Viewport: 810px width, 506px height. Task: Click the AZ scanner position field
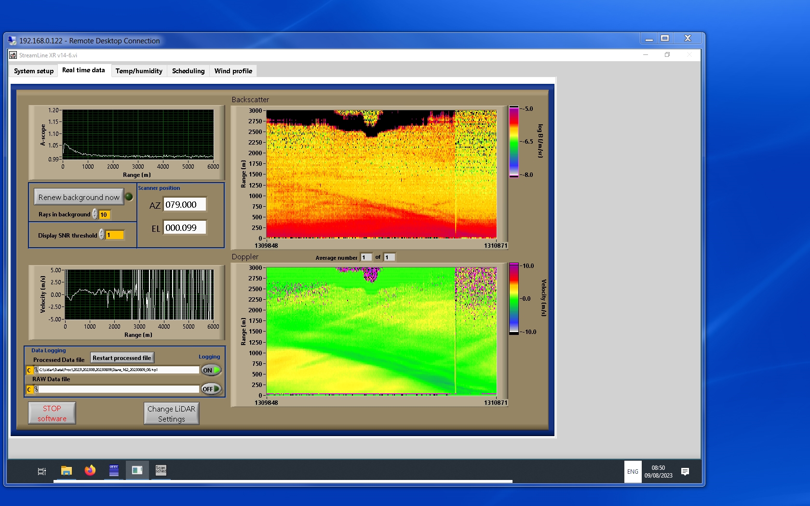pos(185,205)
